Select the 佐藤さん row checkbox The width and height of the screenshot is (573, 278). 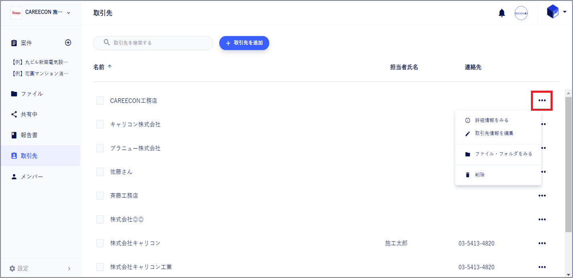tap(100, 172)
